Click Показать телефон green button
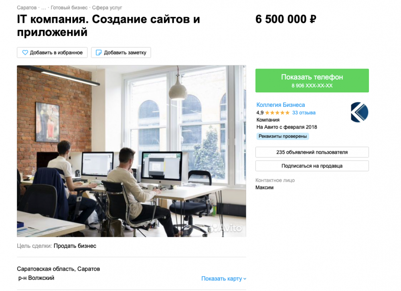401x291 pixels. coord(312,80)
